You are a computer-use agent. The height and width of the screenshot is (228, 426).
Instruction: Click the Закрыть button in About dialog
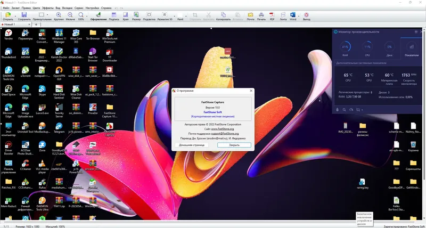234,145
